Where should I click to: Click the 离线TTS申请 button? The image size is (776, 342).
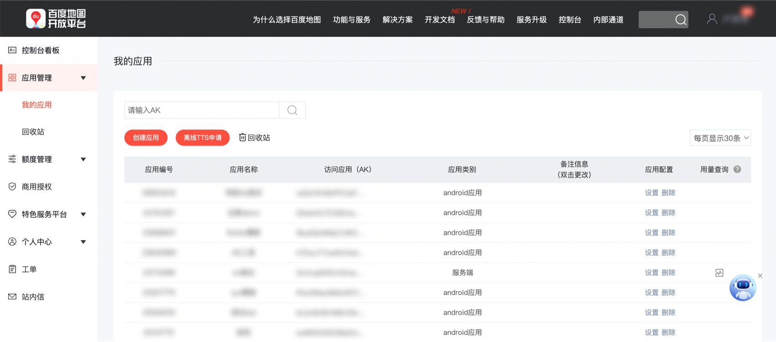click(x=203, y=137)
